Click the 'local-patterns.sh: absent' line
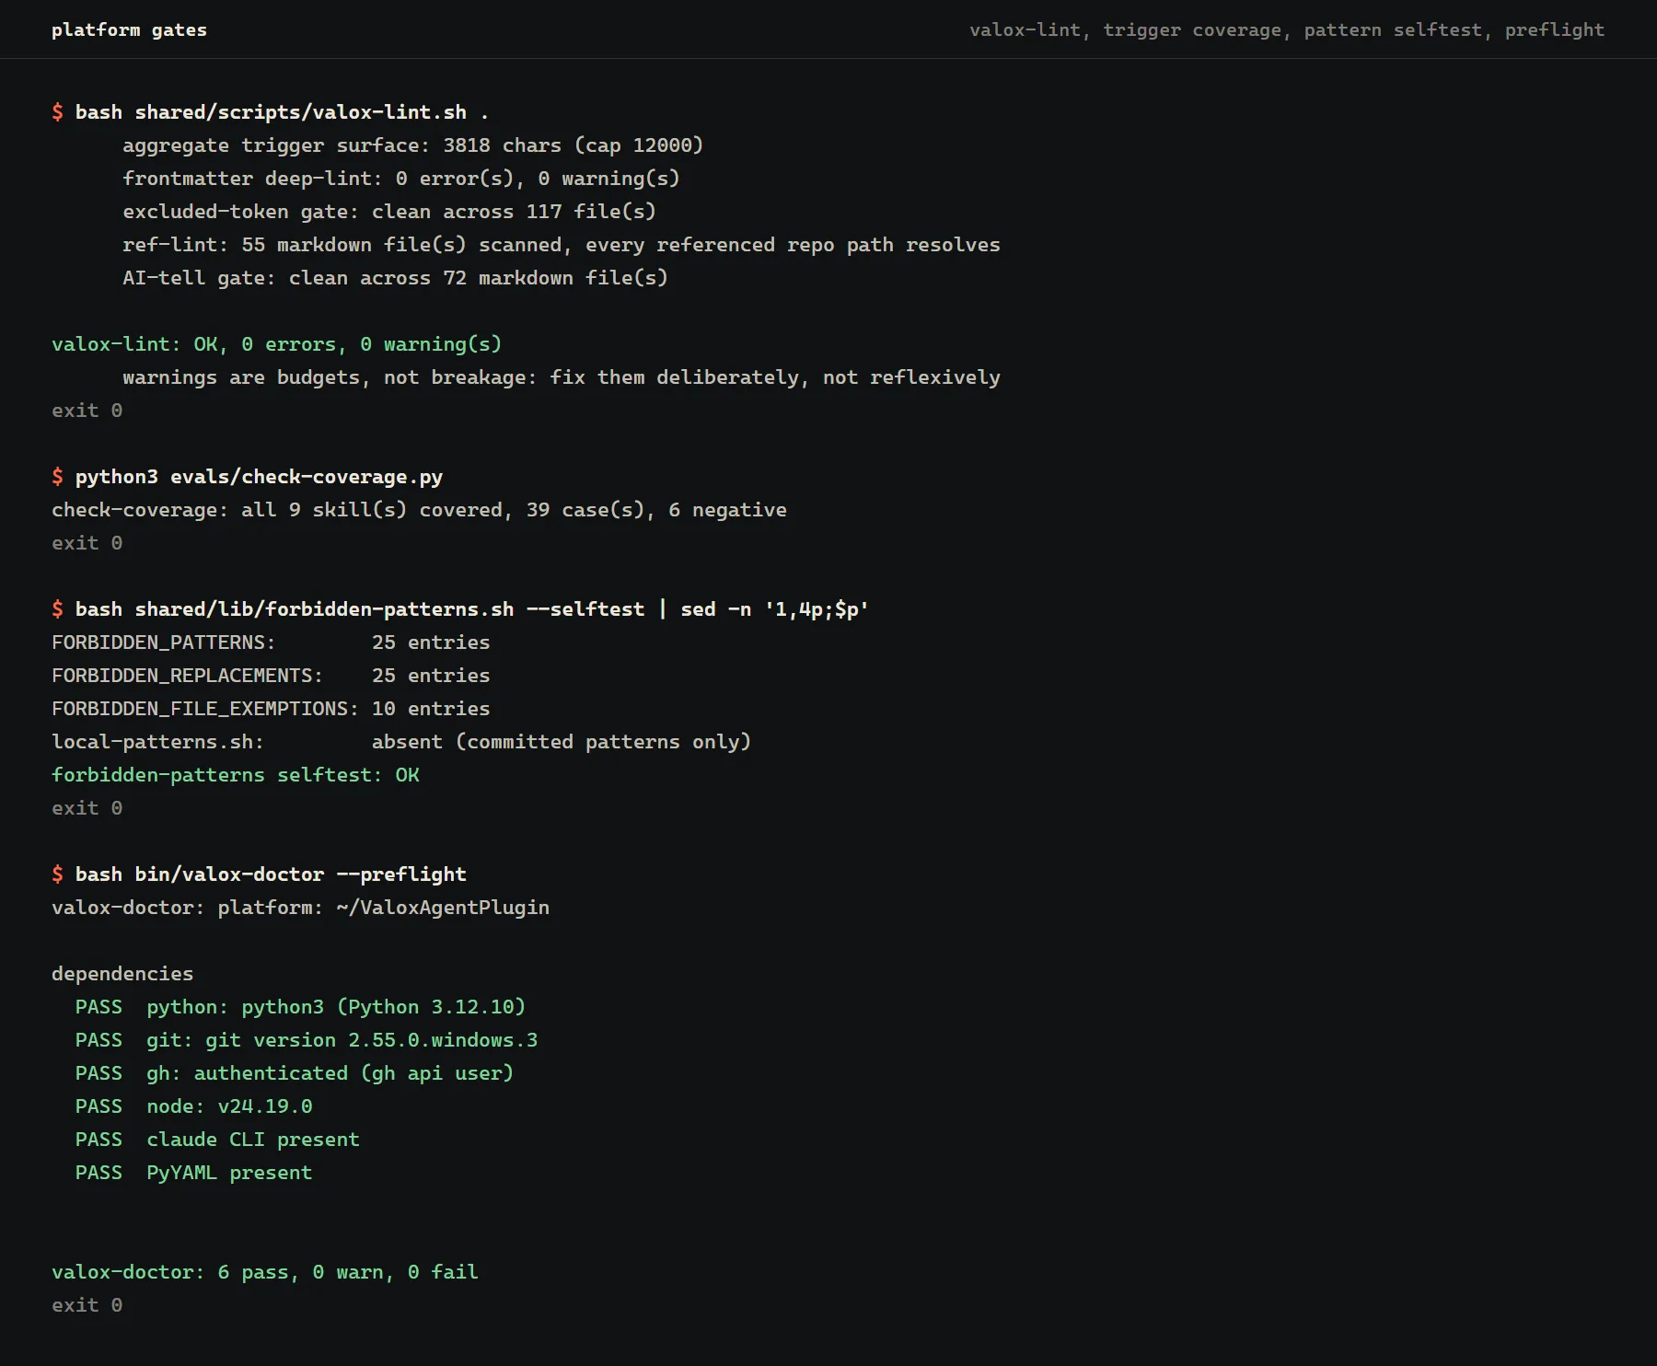 [x=401, y=742]
